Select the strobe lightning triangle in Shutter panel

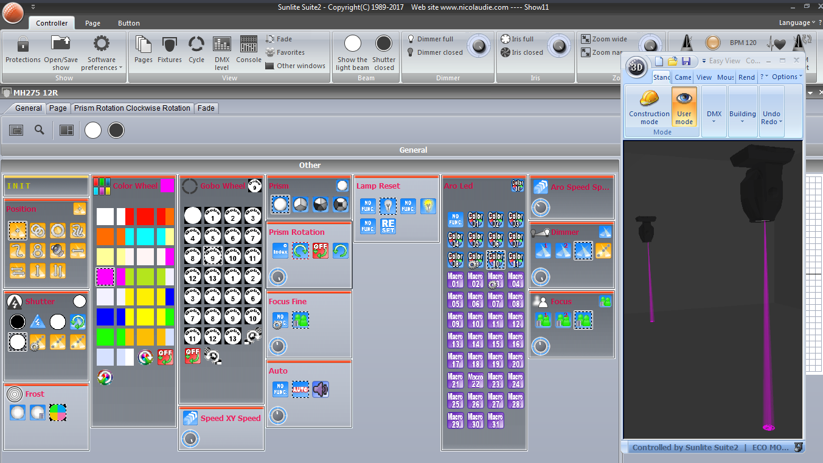(38, 322)
